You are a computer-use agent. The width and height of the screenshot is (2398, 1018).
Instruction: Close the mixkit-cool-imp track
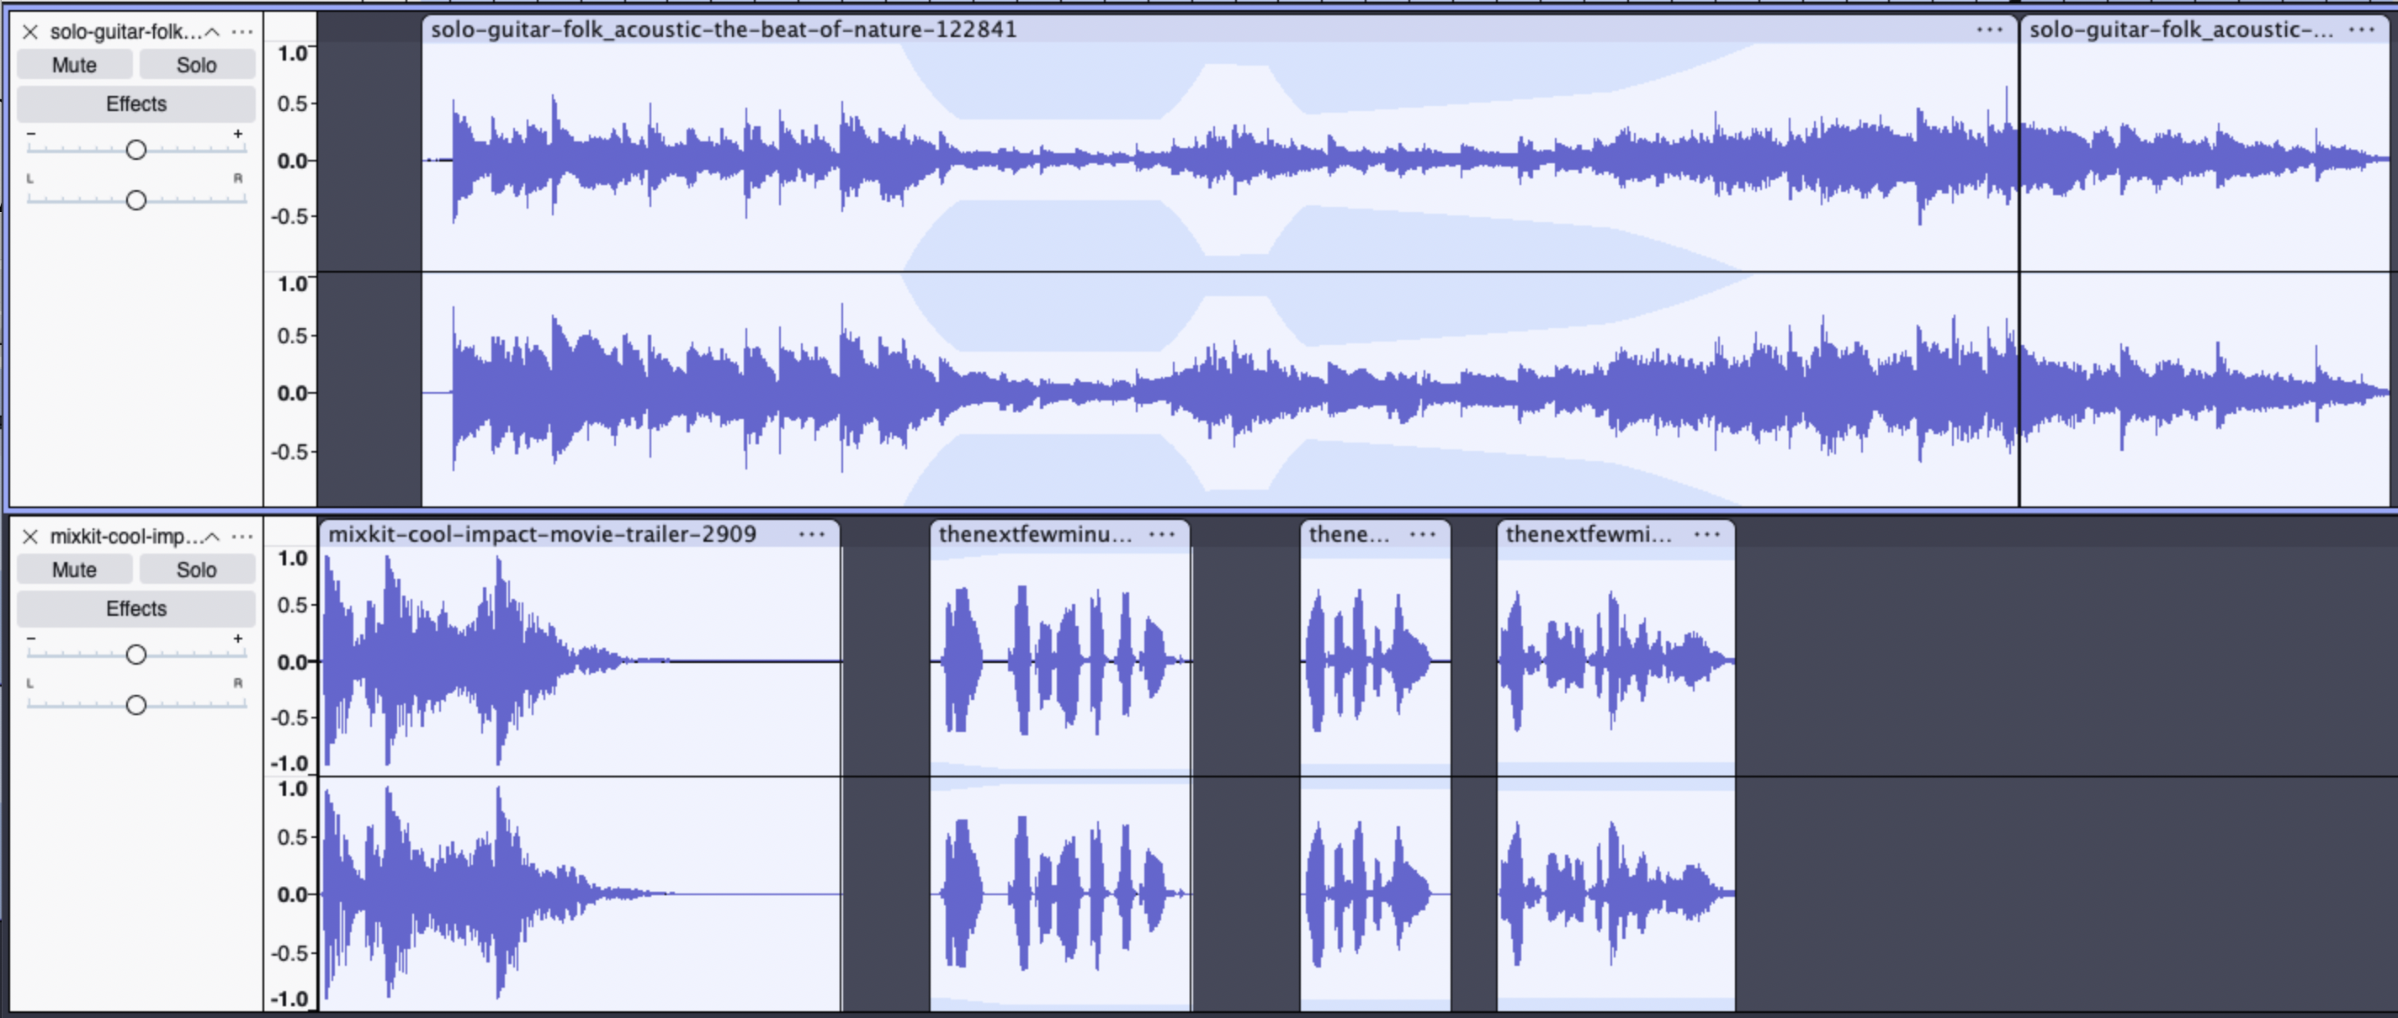click(x=31, y=537)
